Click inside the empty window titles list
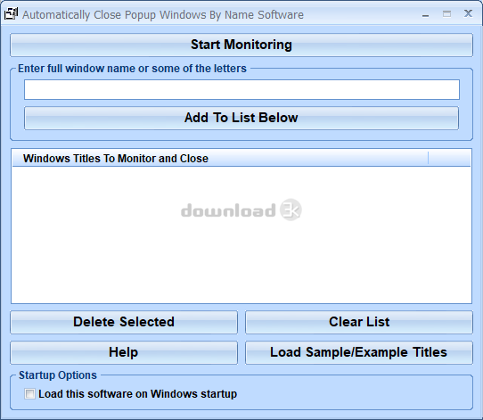 click(241, 235)
